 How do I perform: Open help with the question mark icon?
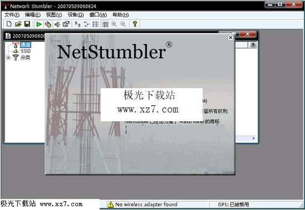pos(135,24)
